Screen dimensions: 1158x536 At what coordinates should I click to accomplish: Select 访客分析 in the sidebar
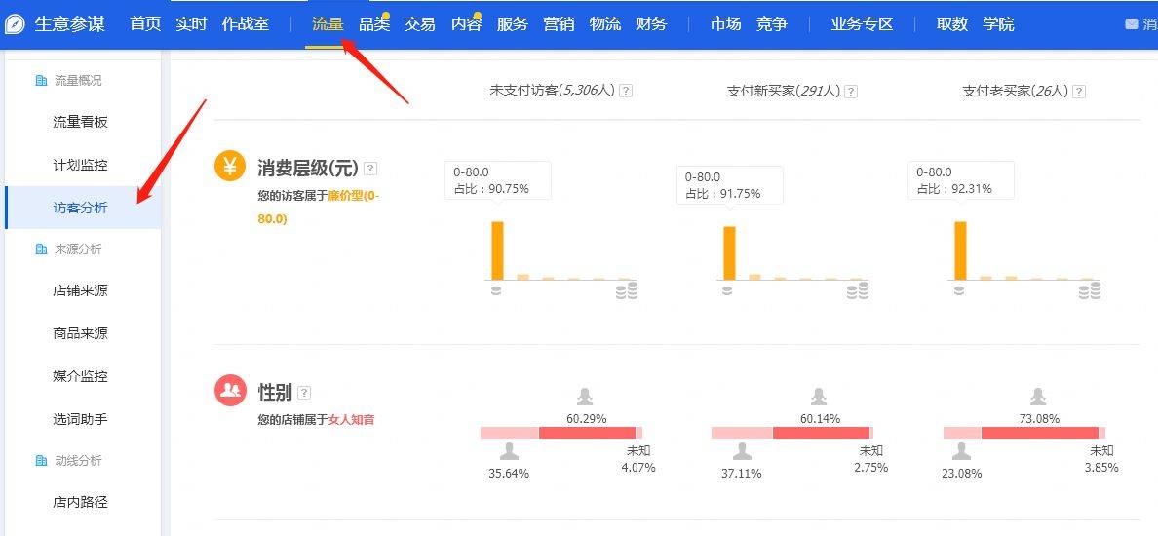tap(81, 208)
